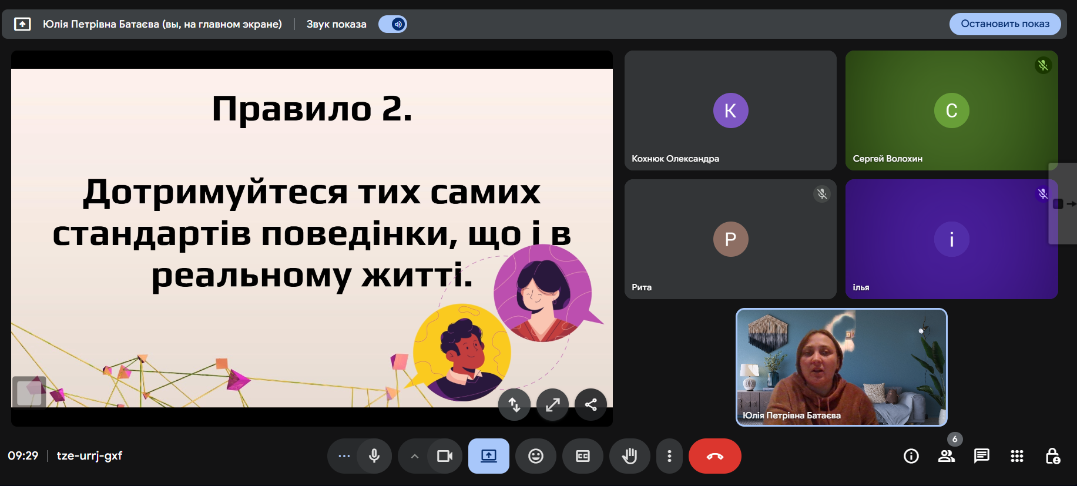Image resolution: width=1077 pixels, height=486 pixels.
Task: Click the screen share present button
Action: click(x=488, y=456)
